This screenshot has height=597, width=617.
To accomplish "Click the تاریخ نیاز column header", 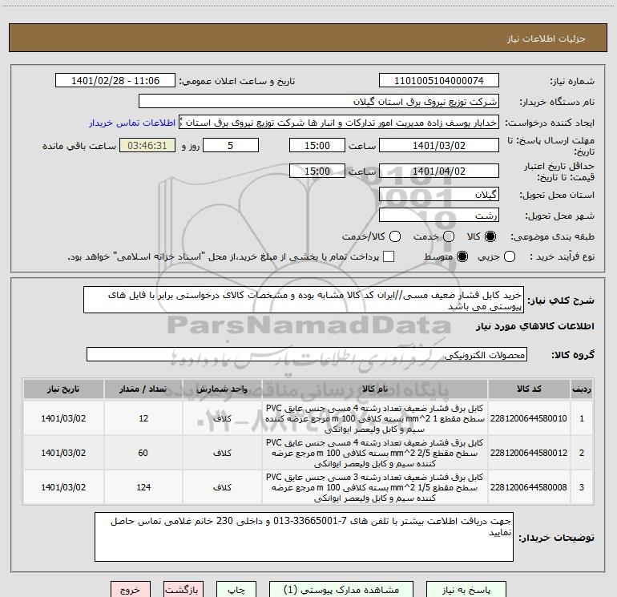I will 63,389.
